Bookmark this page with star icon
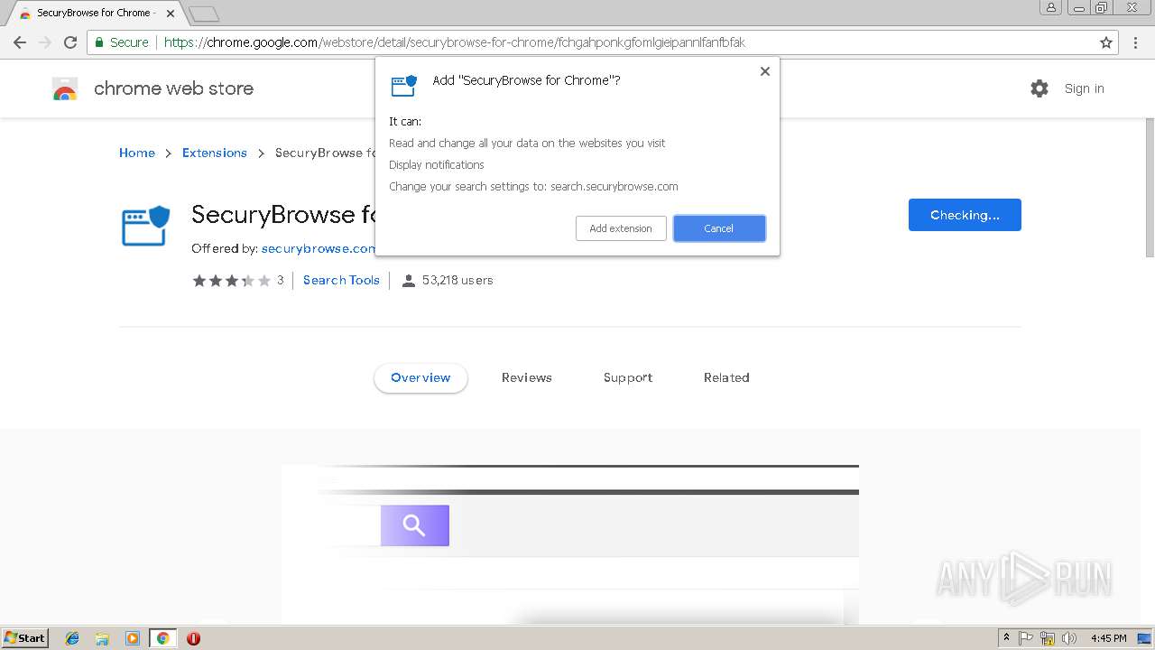1155x650 pixels. pyautogui.click(x=1106, y=42)
